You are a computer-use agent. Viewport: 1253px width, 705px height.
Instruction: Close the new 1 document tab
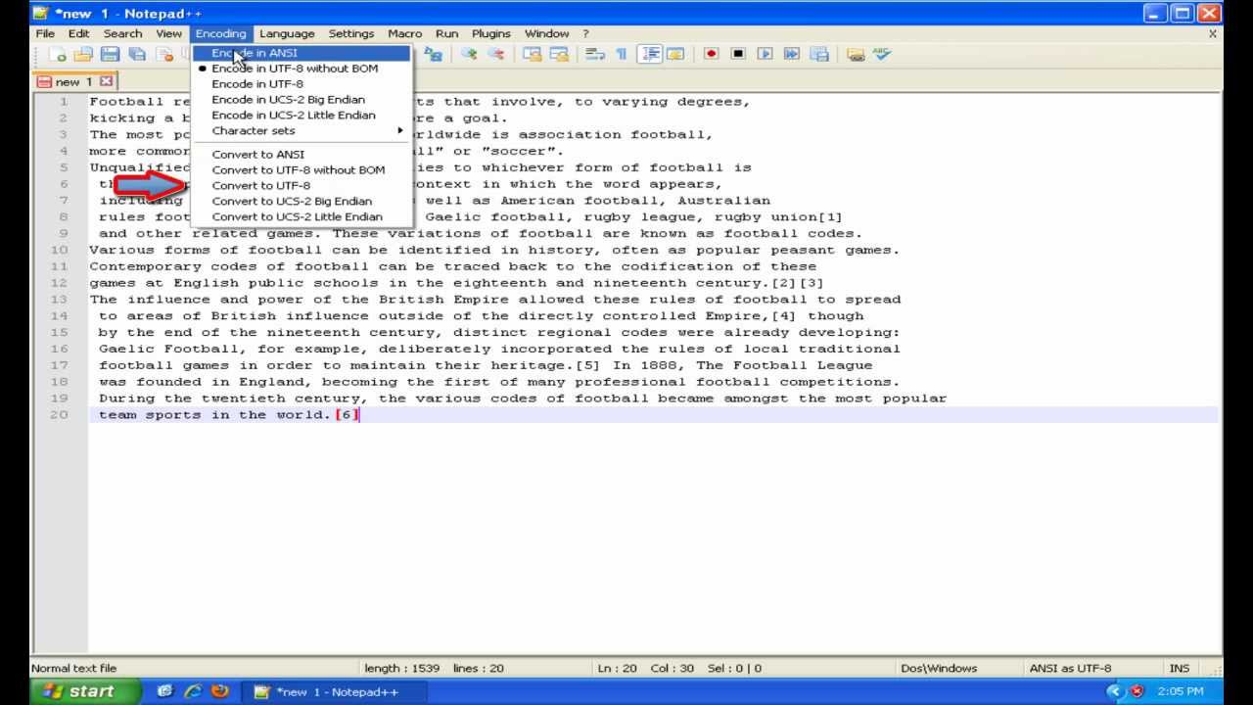pos(106,82)
